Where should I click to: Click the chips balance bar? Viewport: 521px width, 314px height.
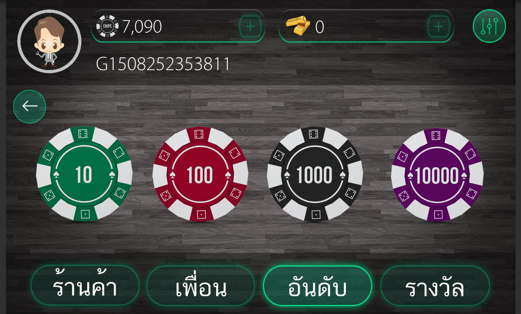pos(178,26)
